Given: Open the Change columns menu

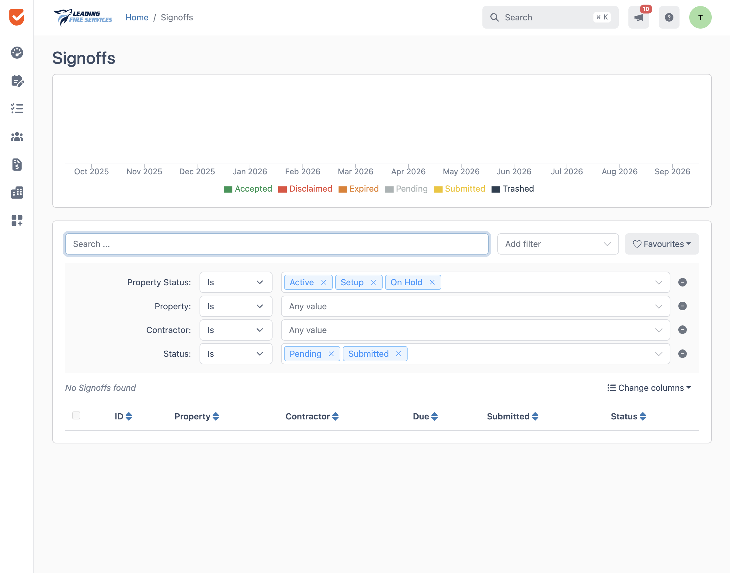Looking at the screenshot, I should pos(649,388).
